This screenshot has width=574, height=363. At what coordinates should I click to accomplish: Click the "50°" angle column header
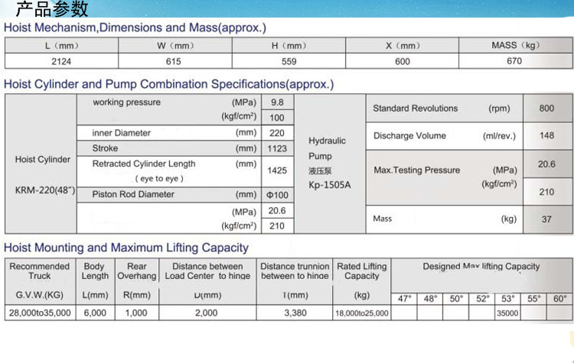(x=456, y=299)
